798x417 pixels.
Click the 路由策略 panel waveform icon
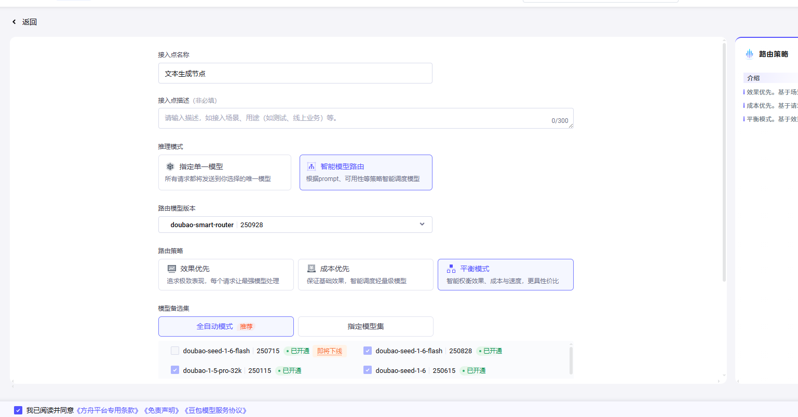749,54
